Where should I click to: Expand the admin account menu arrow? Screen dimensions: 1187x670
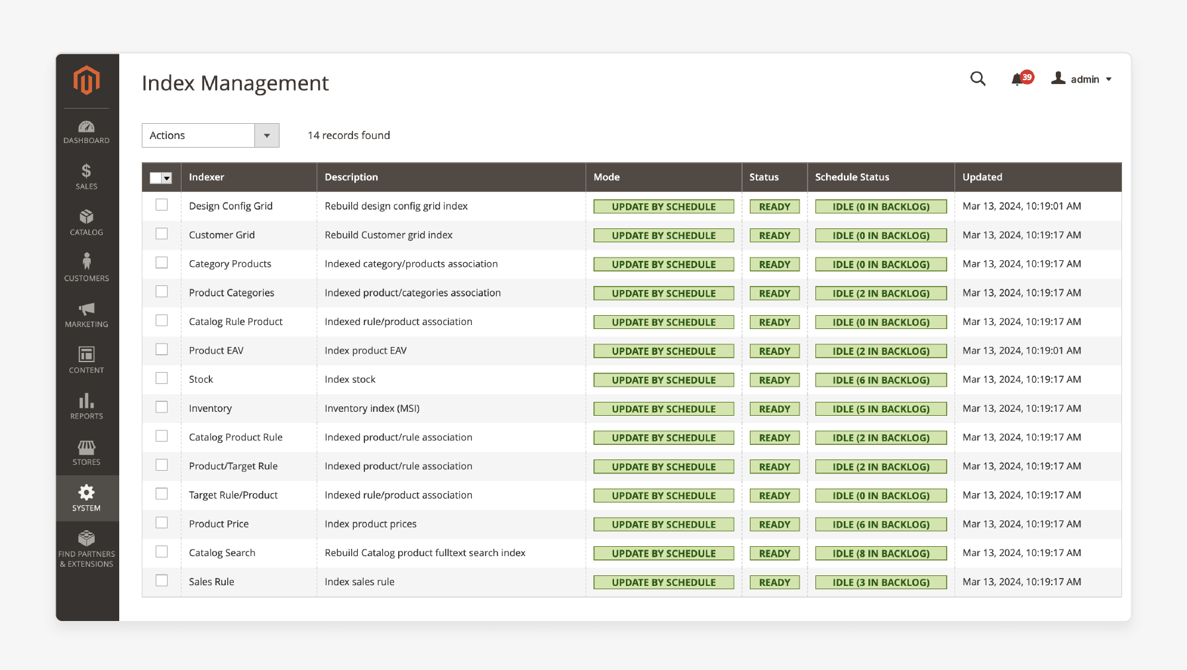click(x=1109, y=79)
